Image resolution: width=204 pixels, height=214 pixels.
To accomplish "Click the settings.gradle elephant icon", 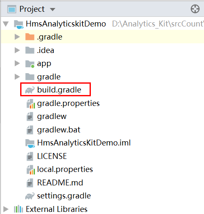I will point(30,196).
